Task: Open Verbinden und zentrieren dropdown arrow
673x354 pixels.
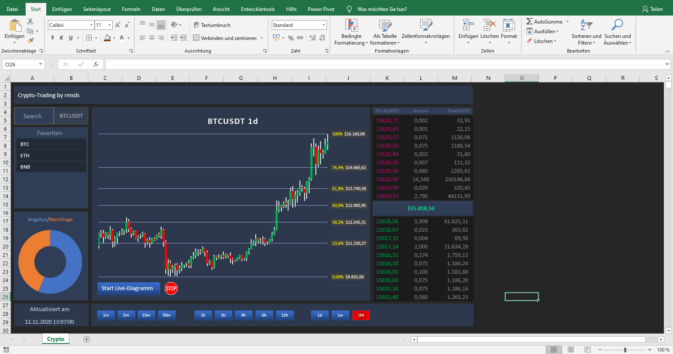Action: click(262, 38)
